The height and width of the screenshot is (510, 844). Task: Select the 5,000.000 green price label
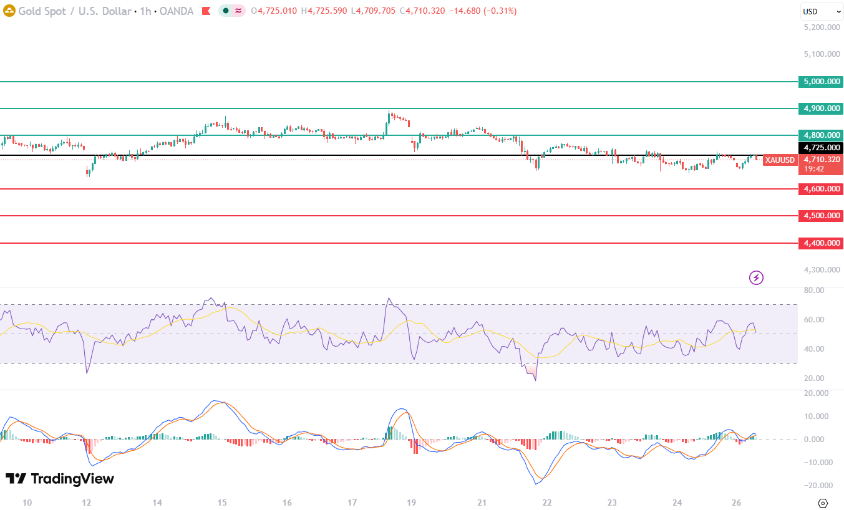click(820, 81)
